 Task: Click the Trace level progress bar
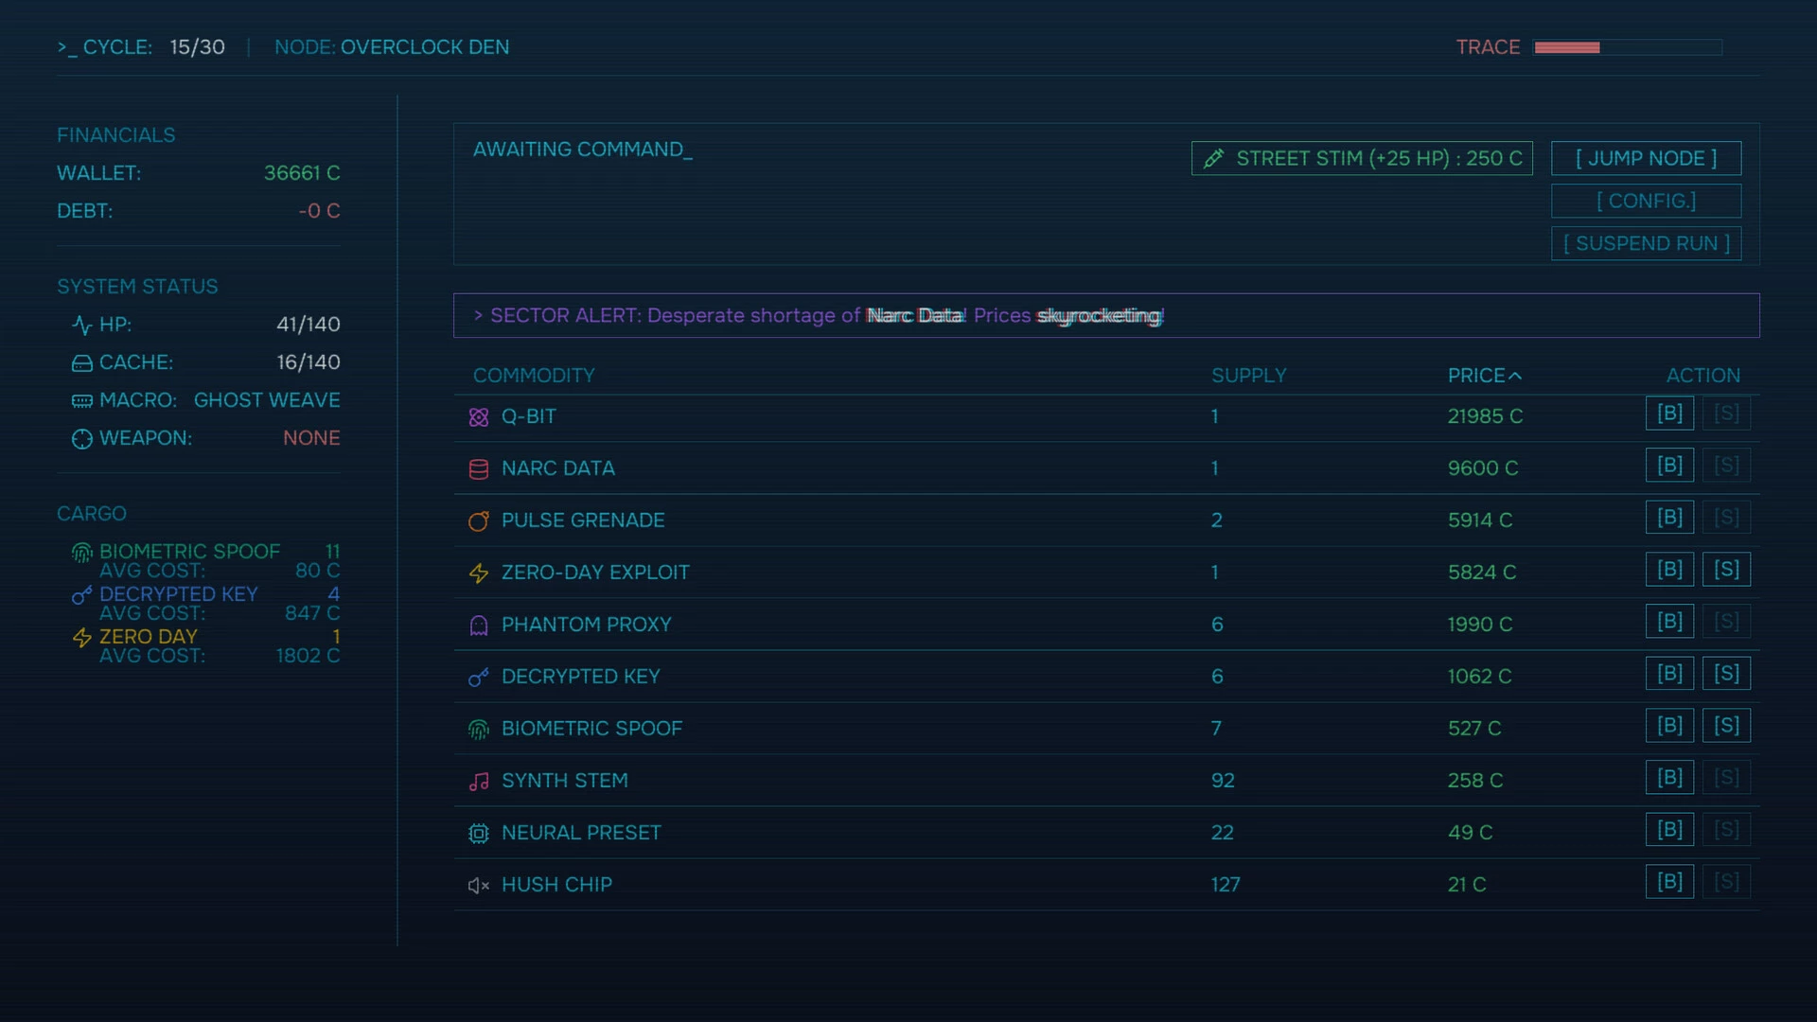(1628, 47)
